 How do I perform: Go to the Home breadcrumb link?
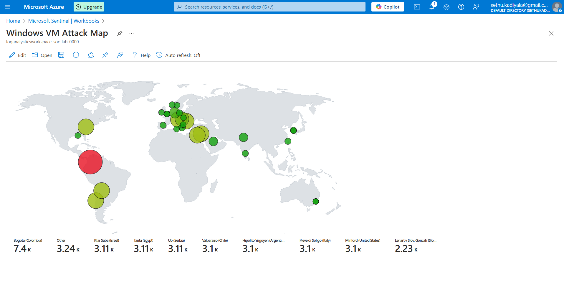point(13,21)
